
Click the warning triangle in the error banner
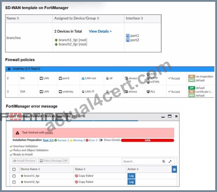tap(17, 133)
